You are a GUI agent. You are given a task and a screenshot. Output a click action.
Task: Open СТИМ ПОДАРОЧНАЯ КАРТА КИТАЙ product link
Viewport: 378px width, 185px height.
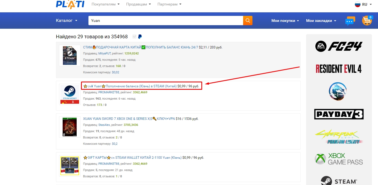tap(140, 47)
